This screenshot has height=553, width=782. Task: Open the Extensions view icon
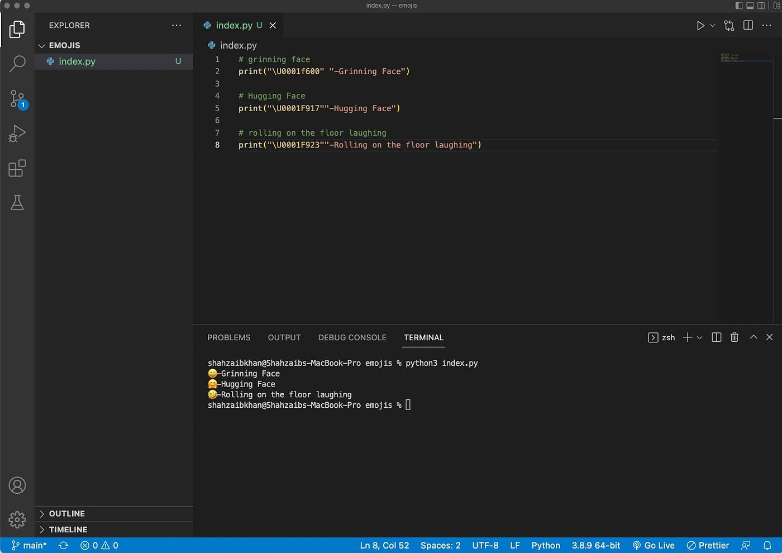pyautogui.click(x=17, y=168)
